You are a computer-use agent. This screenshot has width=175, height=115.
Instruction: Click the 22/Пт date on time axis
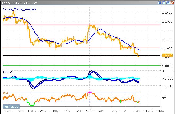(136, 111)
